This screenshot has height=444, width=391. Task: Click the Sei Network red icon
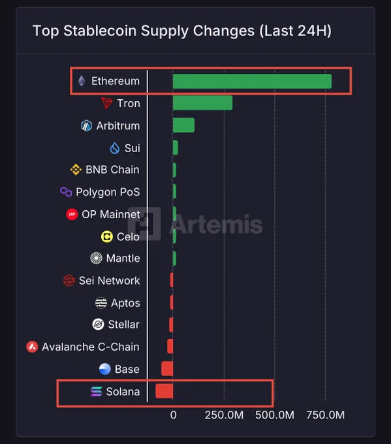(x=69, y=280)
